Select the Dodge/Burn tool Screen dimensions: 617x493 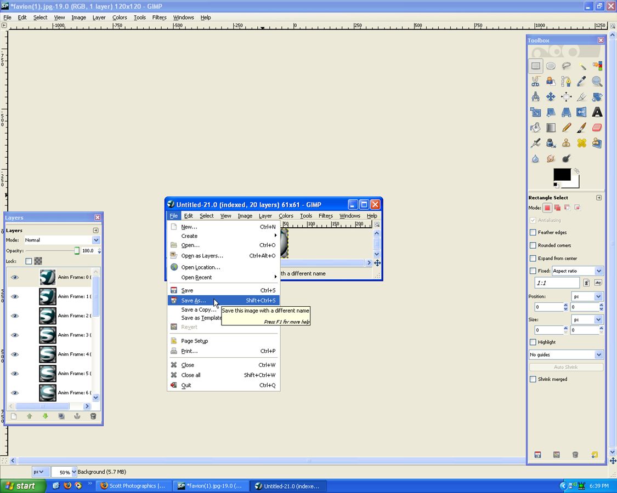coord(566,158)
